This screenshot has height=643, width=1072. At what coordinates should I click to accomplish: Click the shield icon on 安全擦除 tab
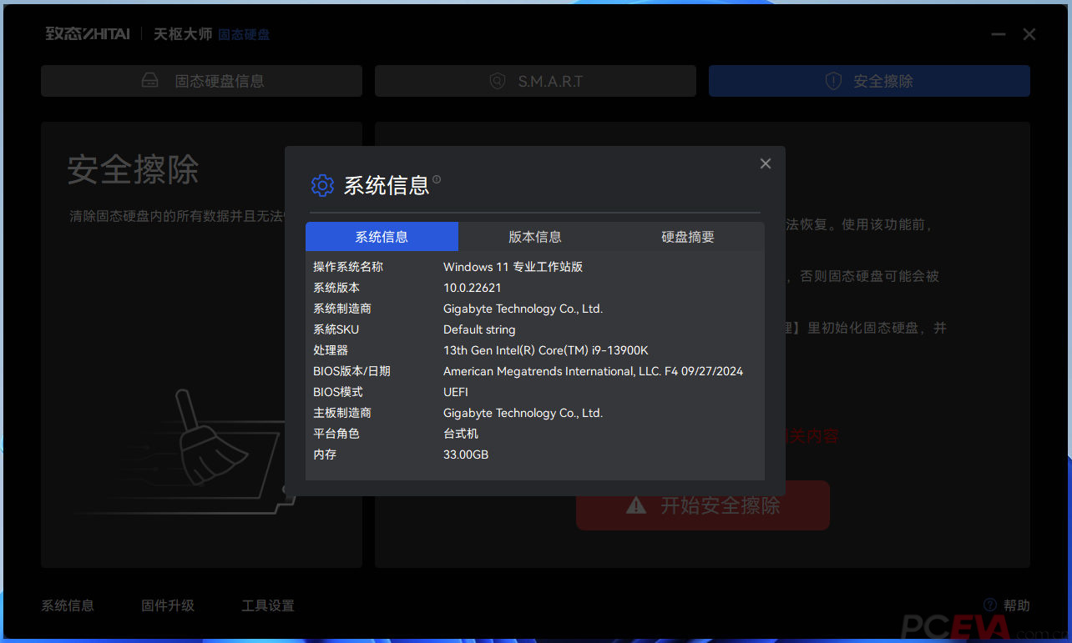click(x=833, y=81)
